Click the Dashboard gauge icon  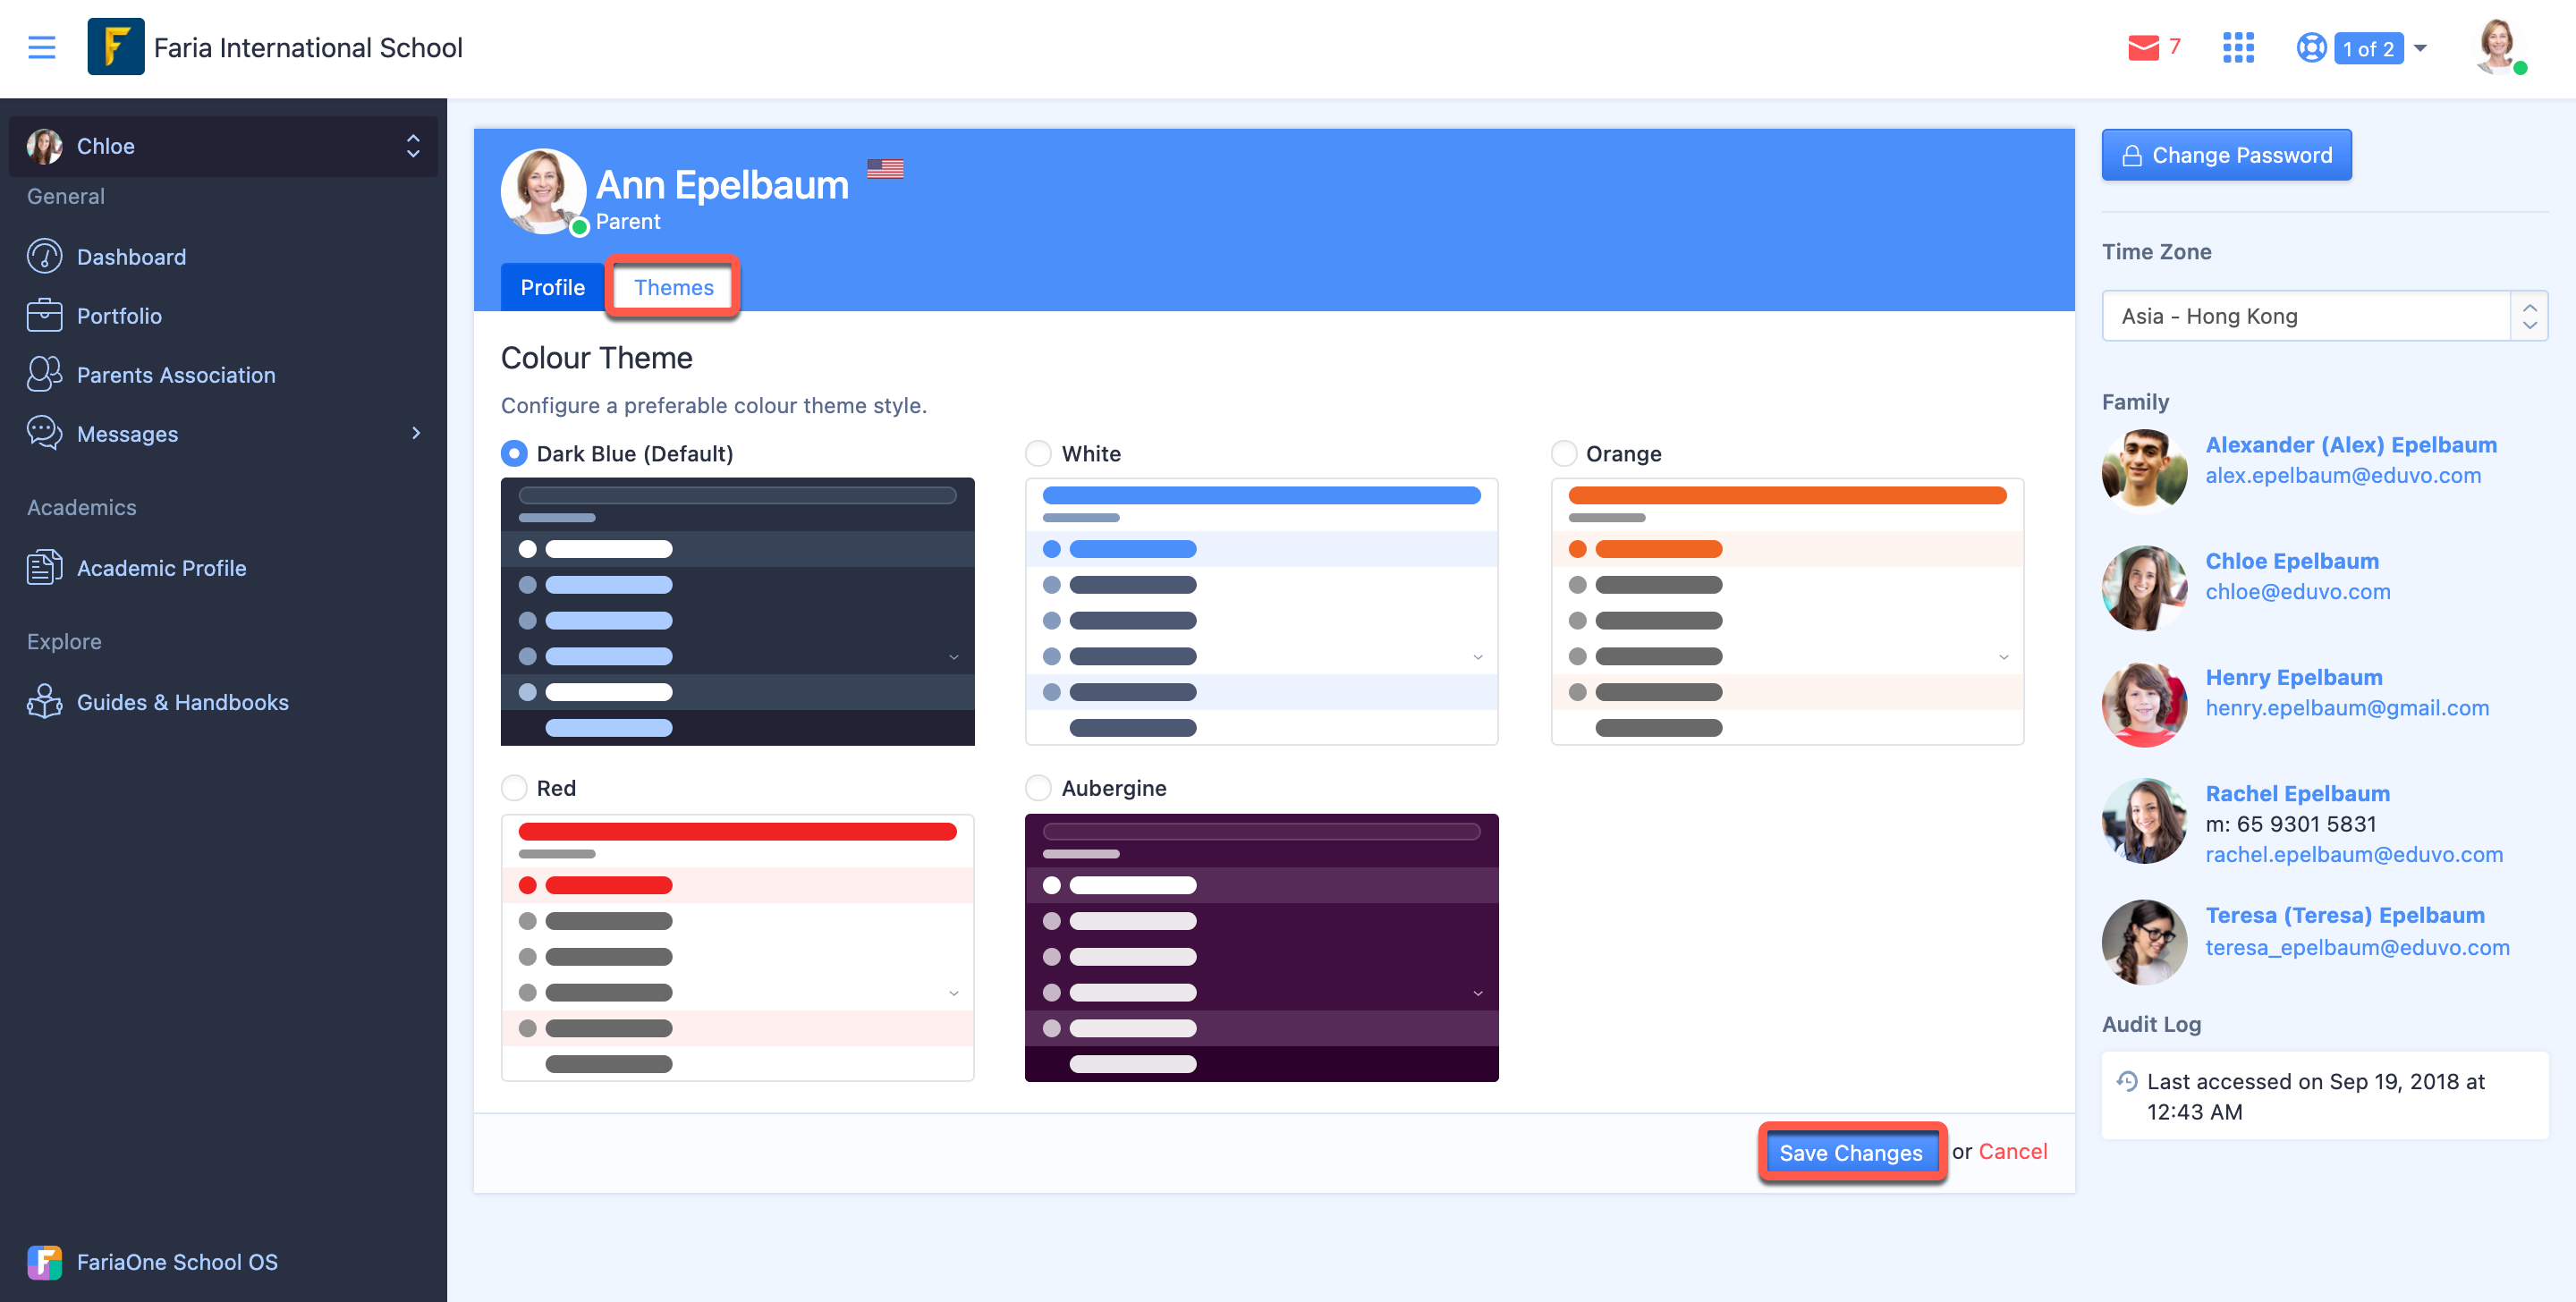pos(45,256)
